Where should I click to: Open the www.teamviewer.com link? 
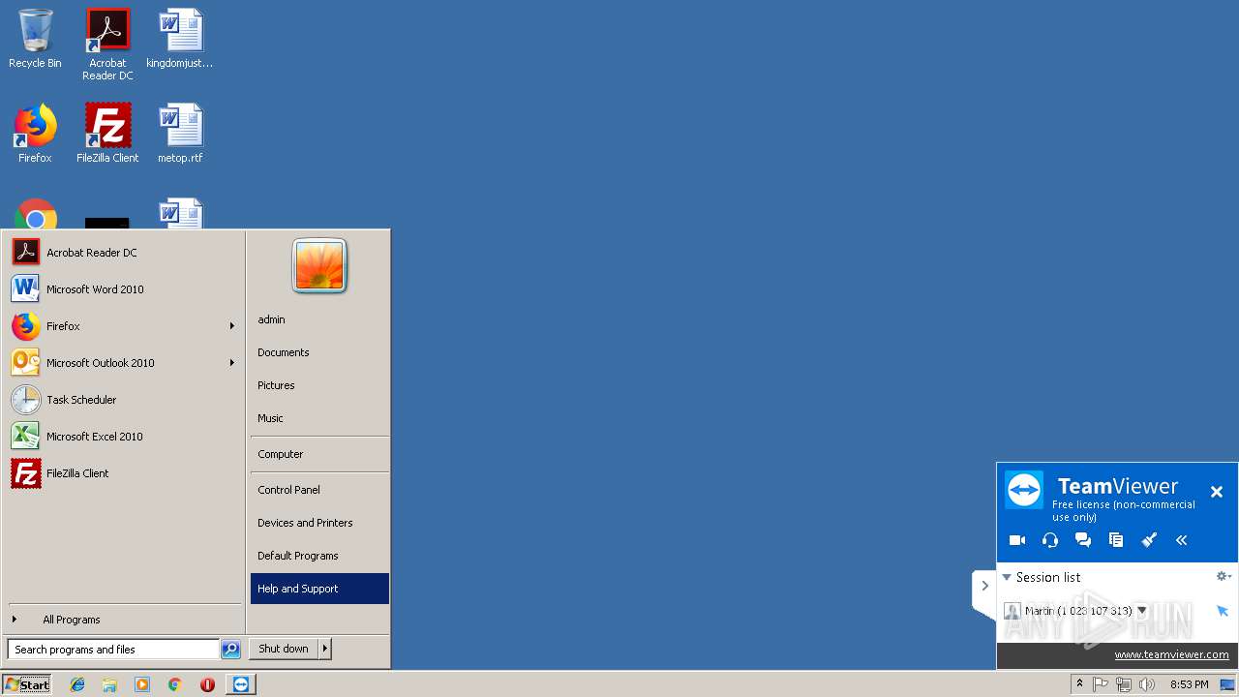(1171, 654)
